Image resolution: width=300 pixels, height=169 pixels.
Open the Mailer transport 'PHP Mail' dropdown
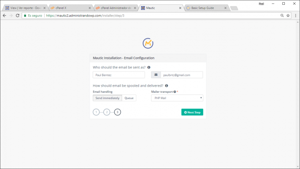click(x=177, y=98)
